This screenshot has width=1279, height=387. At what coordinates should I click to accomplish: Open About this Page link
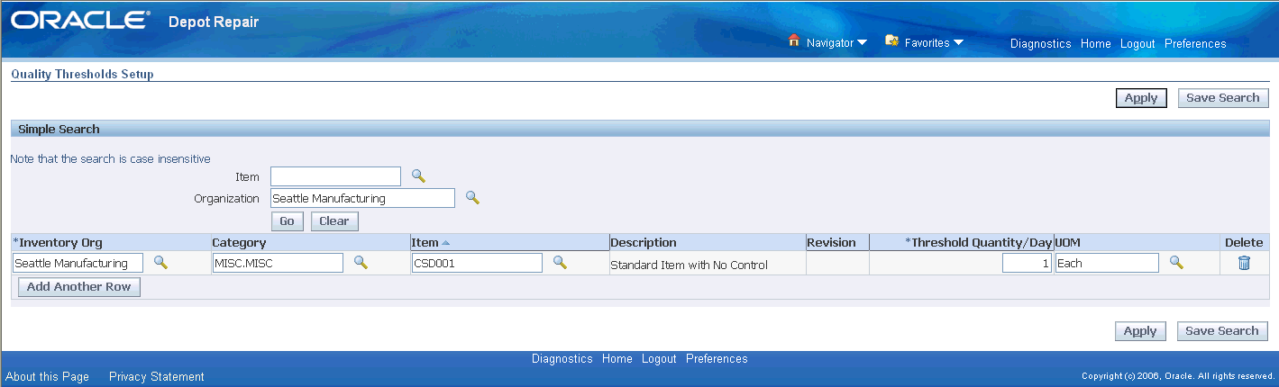click(x=48, y=377)
